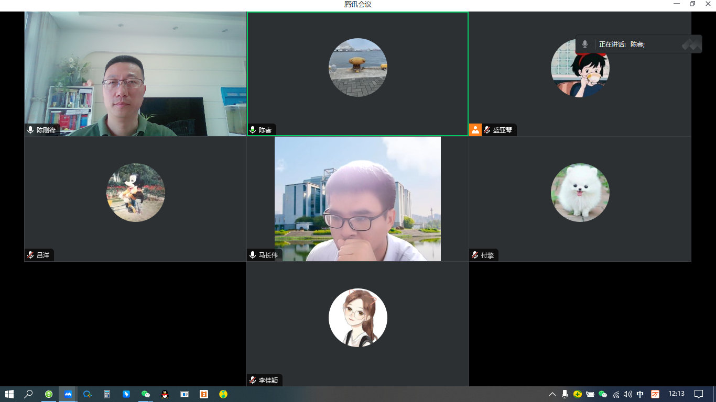Expand the hidden system tray icons

[x=552, y=394]
